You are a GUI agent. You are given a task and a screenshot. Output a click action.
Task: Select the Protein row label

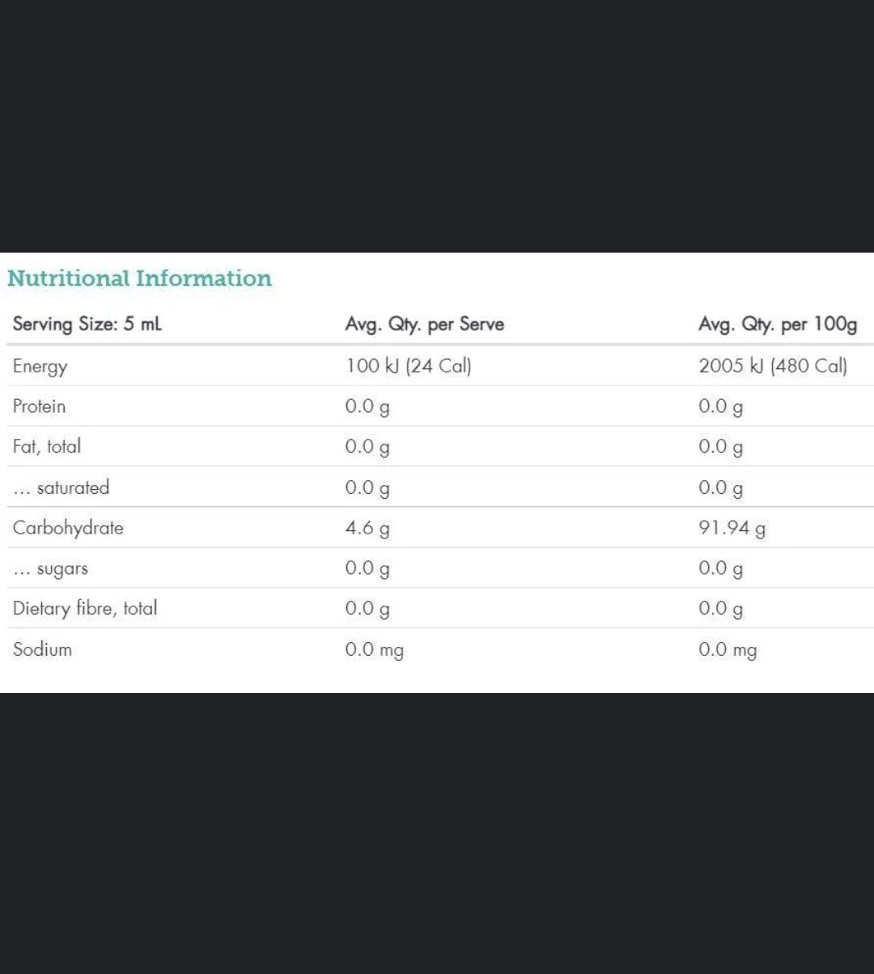pyautogui.click(x=39, y=406)
